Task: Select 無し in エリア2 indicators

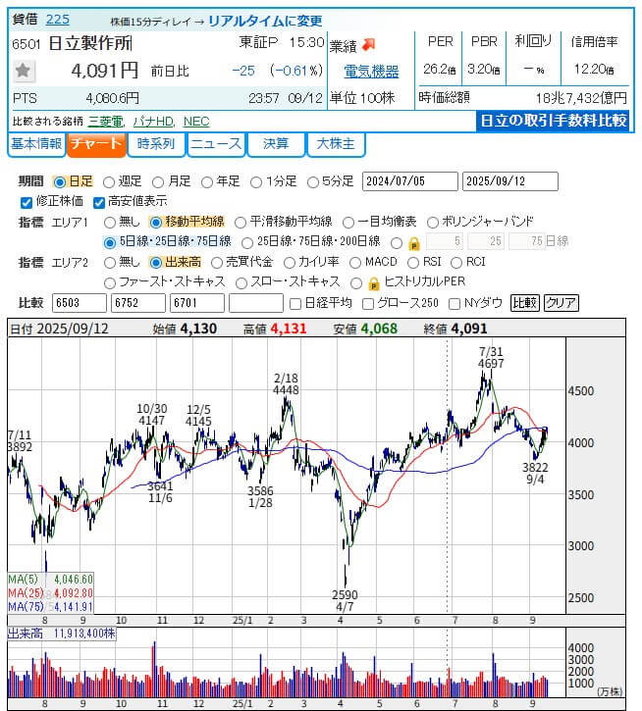Action: 109,263
